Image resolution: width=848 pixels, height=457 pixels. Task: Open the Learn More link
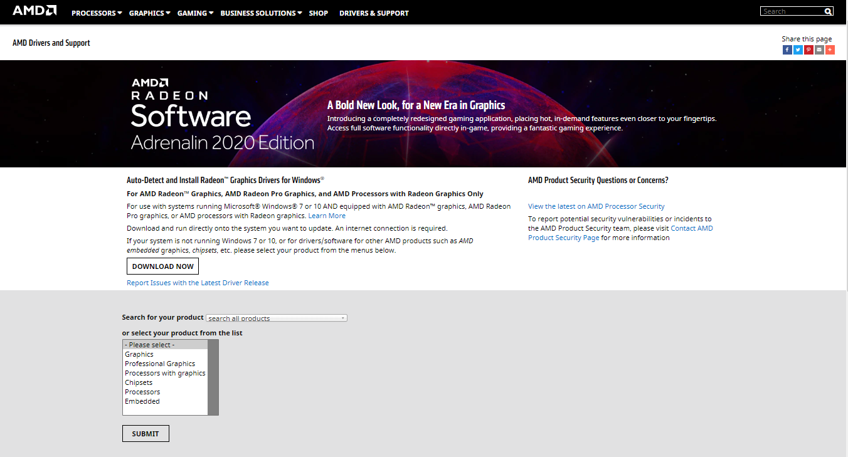(327, 216)
